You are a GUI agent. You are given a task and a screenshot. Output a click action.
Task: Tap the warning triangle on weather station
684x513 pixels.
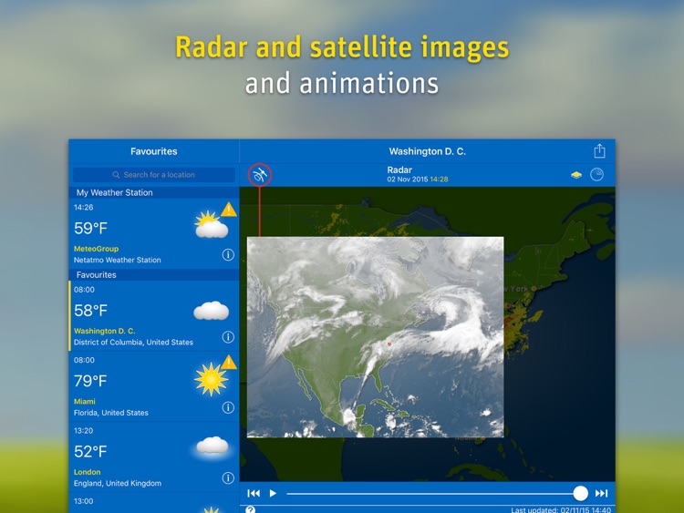(x=229, y=210)
